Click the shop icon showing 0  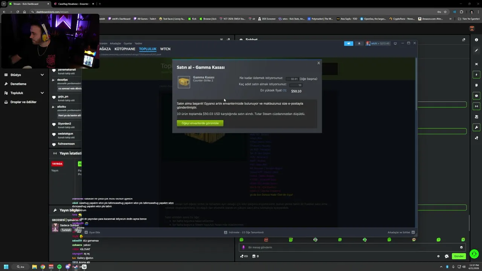click(255, 256)
